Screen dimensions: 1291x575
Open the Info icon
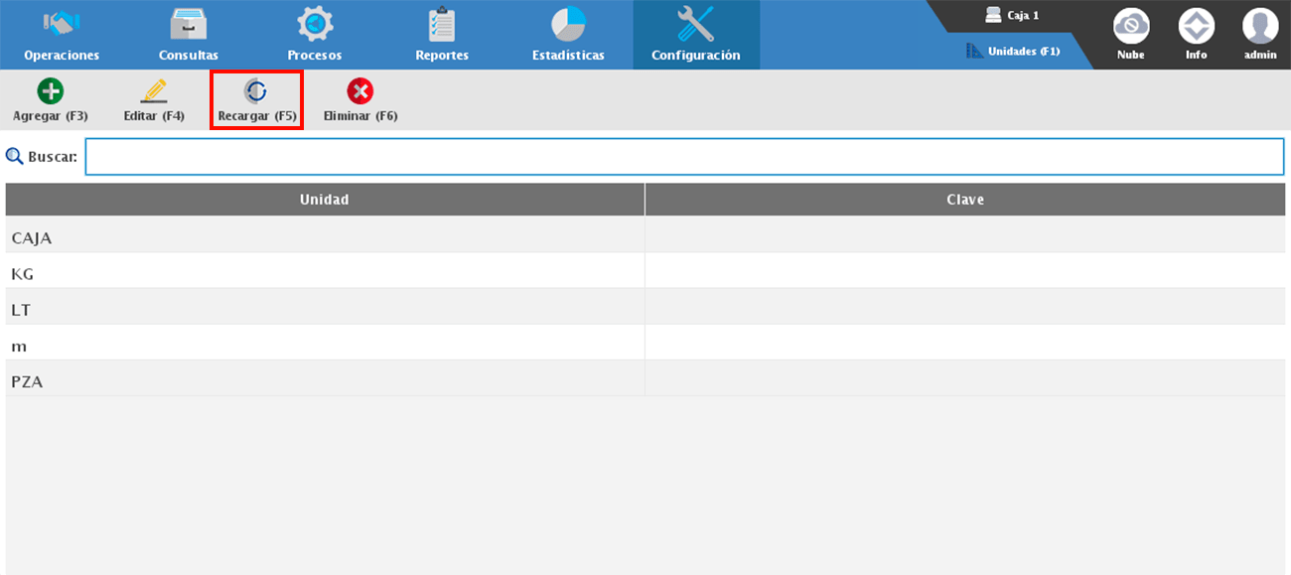click(1196, 26)
